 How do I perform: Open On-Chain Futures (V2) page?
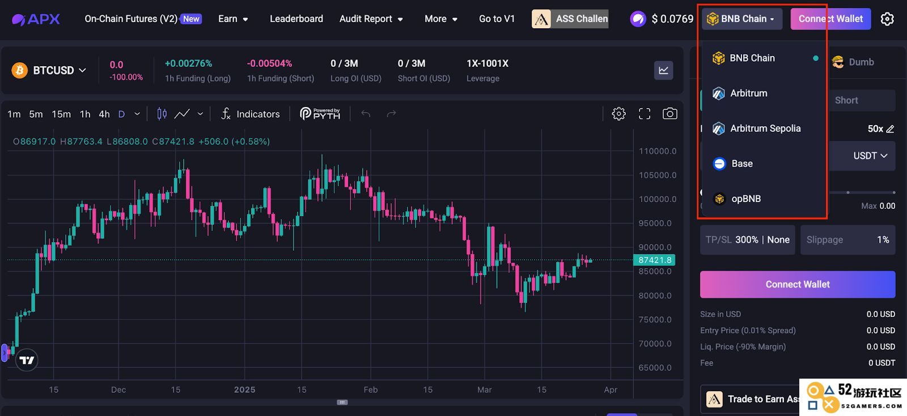tap(143, 19)
